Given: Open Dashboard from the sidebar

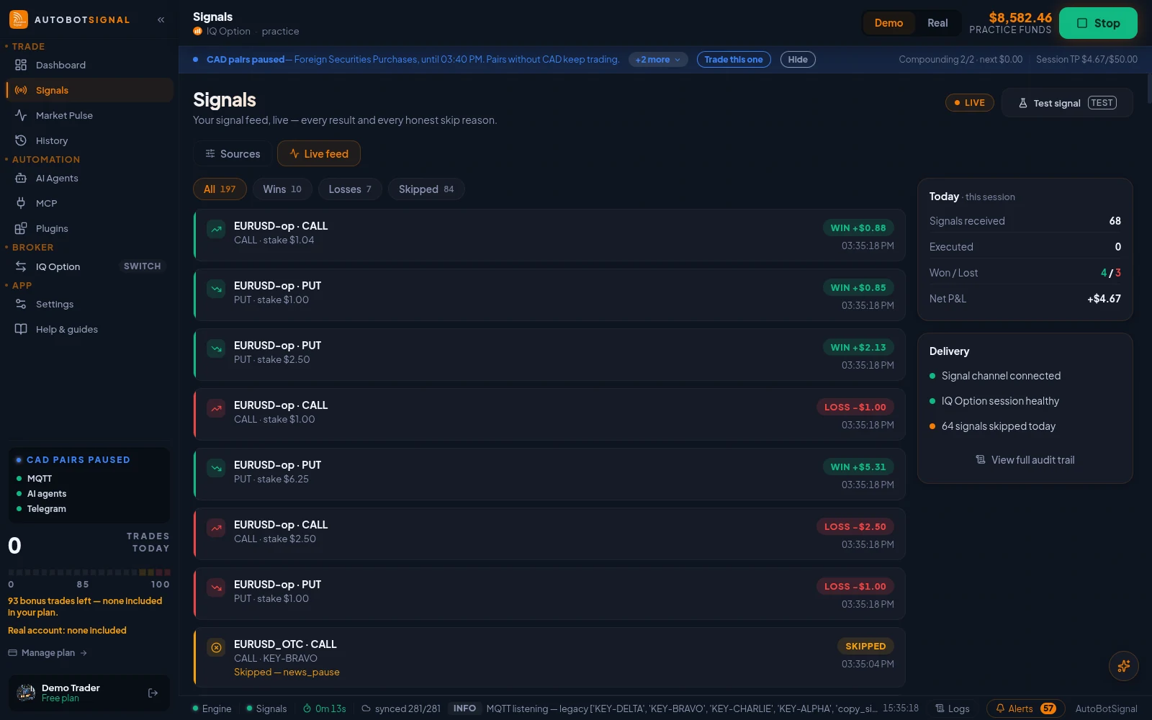Looking at the screenshot, I should tap(90, 65).
